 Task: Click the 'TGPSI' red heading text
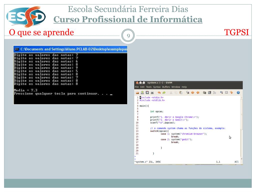pos(236,32)
